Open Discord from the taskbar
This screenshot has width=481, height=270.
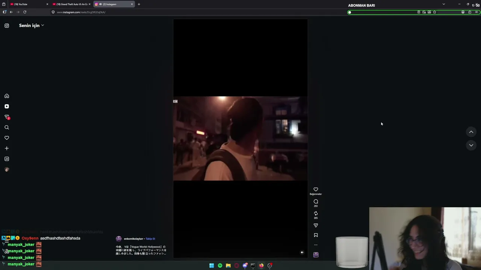click(x=245, y=265)
